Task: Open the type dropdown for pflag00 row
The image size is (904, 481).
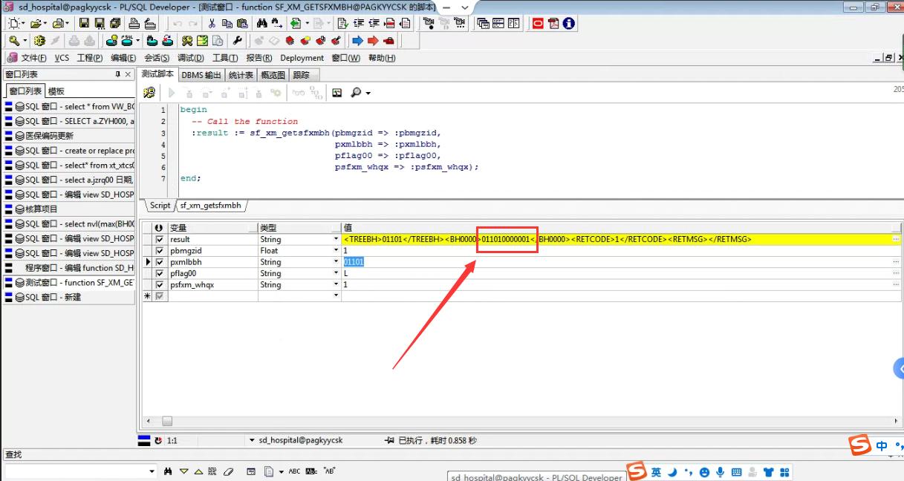Action: [x=336, y=274]
